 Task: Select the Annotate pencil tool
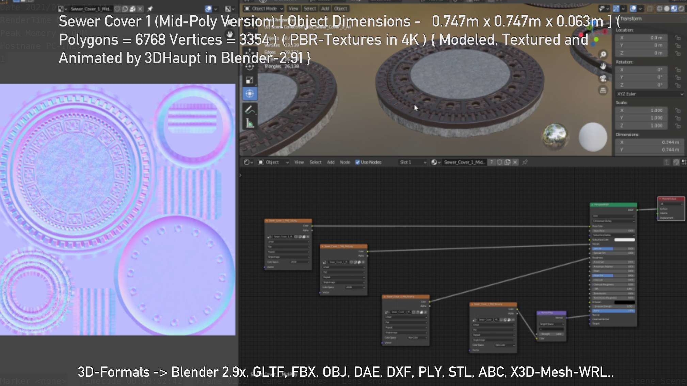pos(250,109)
